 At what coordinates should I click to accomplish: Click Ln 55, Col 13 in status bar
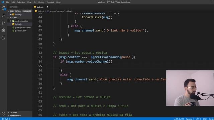tap(179, 119)
